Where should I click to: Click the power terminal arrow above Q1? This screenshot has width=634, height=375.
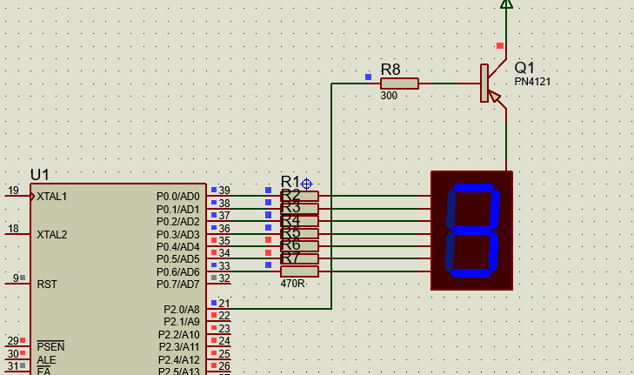click(506, 3)
